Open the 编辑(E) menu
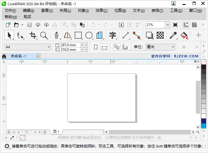 point(28,10)
